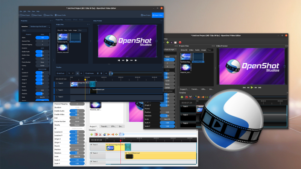Image resolution: width=301 pixels, height=169 pixels.
Task: Switch to Effects tab in blue window
Action: 75,20
